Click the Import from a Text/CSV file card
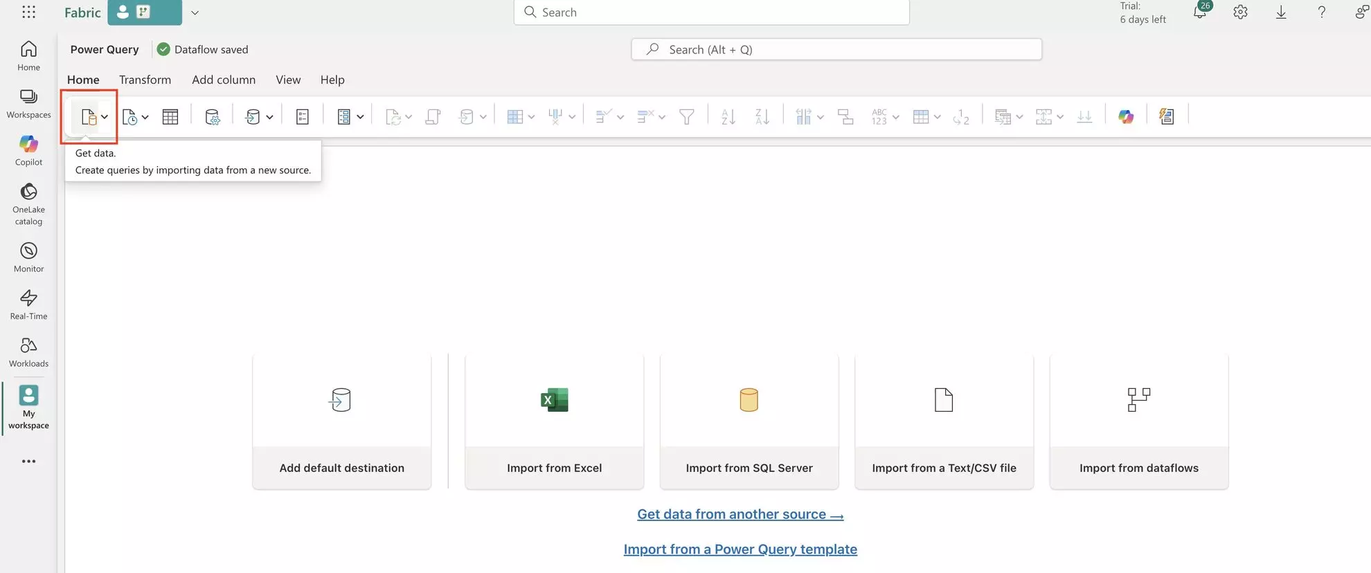Screen dimensions: 1371x573 tap(944, 421)
